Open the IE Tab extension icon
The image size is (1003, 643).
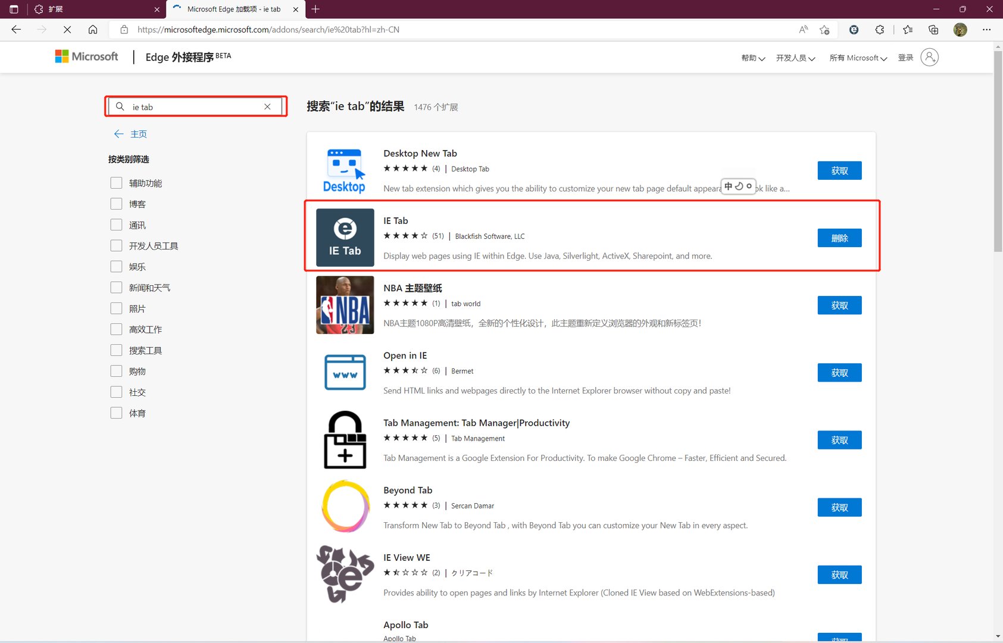point(345,237)
